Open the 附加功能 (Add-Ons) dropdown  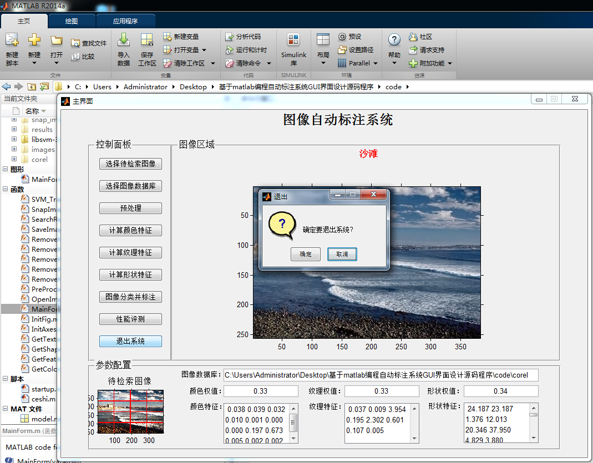click(450, 63)
